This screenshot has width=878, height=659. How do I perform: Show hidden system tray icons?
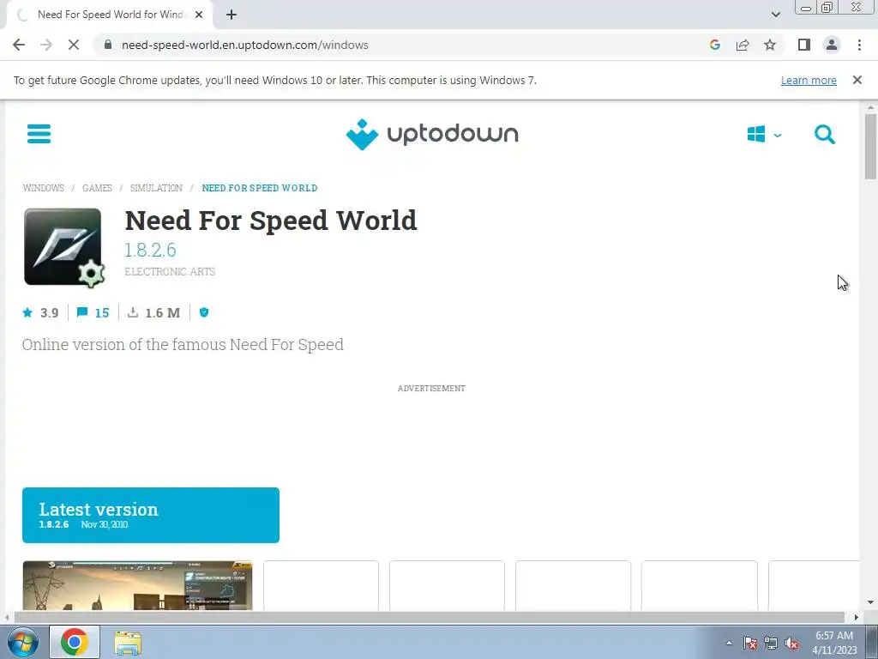click(729, 644)
